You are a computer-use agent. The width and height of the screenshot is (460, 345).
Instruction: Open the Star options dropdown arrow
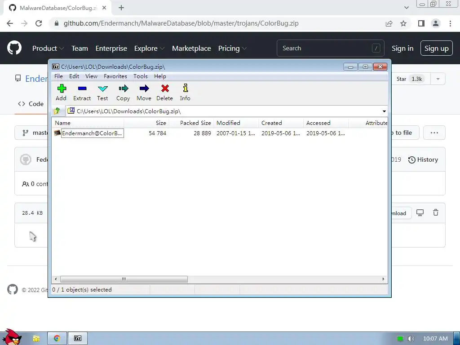[x=438, y=79]
